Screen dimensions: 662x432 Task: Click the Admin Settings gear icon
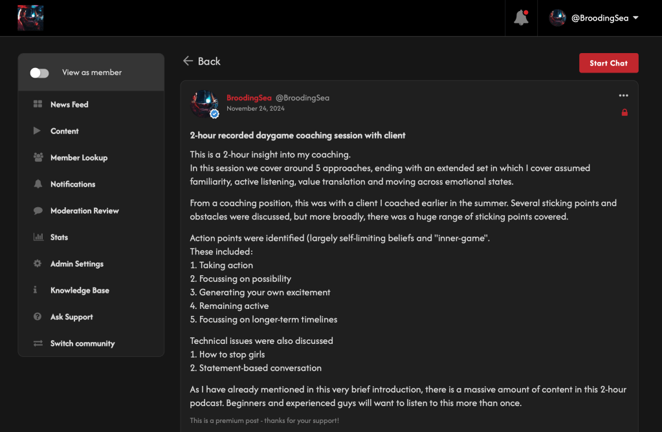point(38,264)
